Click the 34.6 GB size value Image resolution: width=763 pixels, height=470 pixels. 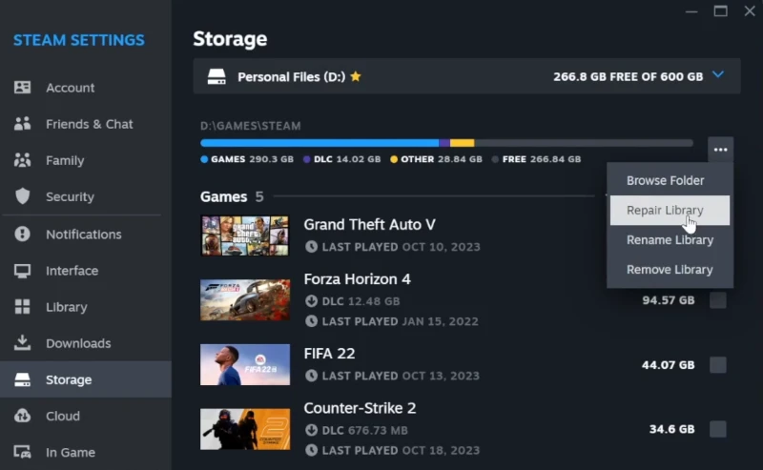[671, 429]
